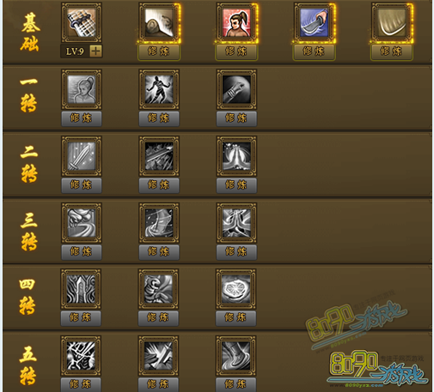The width and height of the screenshot is (434, 392).
Task: Click 修炼 under the glowing sword skill
Action: 82,185
